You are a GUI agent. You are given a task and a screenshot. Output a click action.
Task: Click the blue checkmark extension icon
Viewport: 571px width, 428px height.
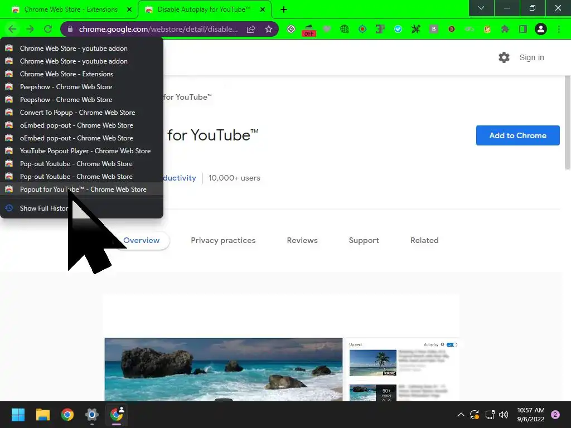click(x=398, y=29)
